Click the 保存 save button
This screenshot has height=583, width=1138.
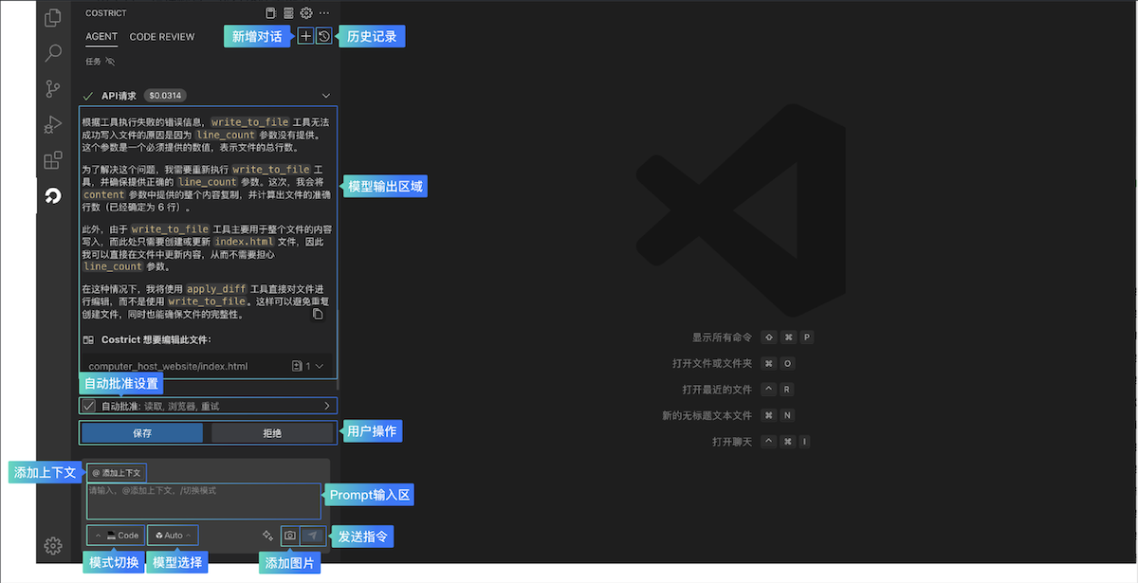(x=140, y=432)
